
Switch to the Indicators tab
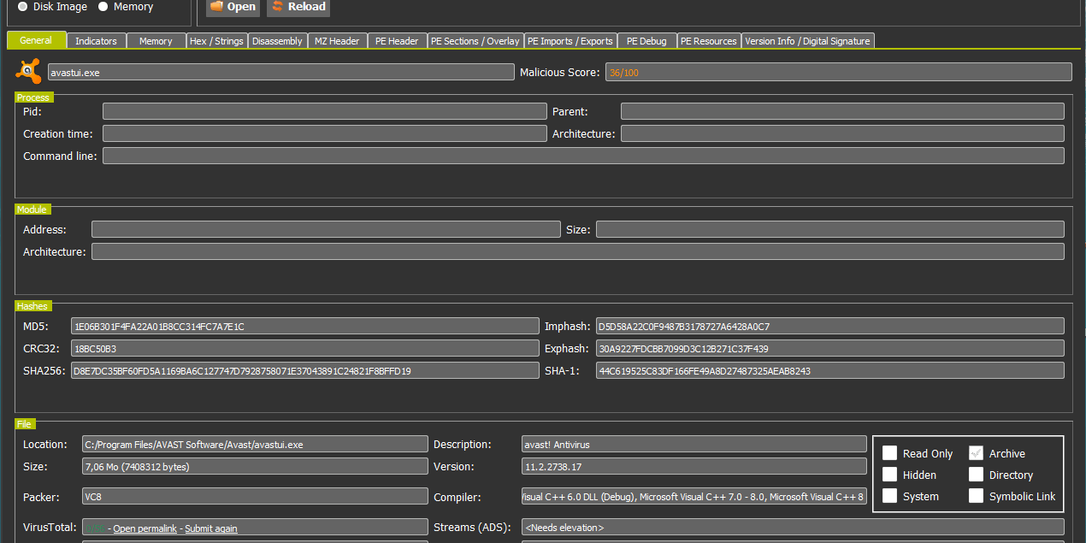(96, 41)
